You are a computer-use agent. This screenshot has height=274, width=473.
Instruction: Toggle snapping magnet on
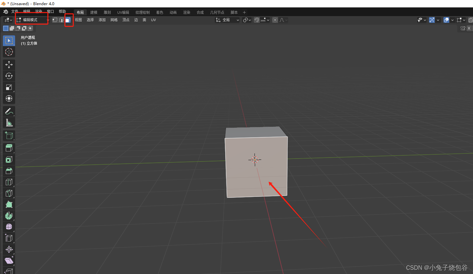(x=257, y=20)
